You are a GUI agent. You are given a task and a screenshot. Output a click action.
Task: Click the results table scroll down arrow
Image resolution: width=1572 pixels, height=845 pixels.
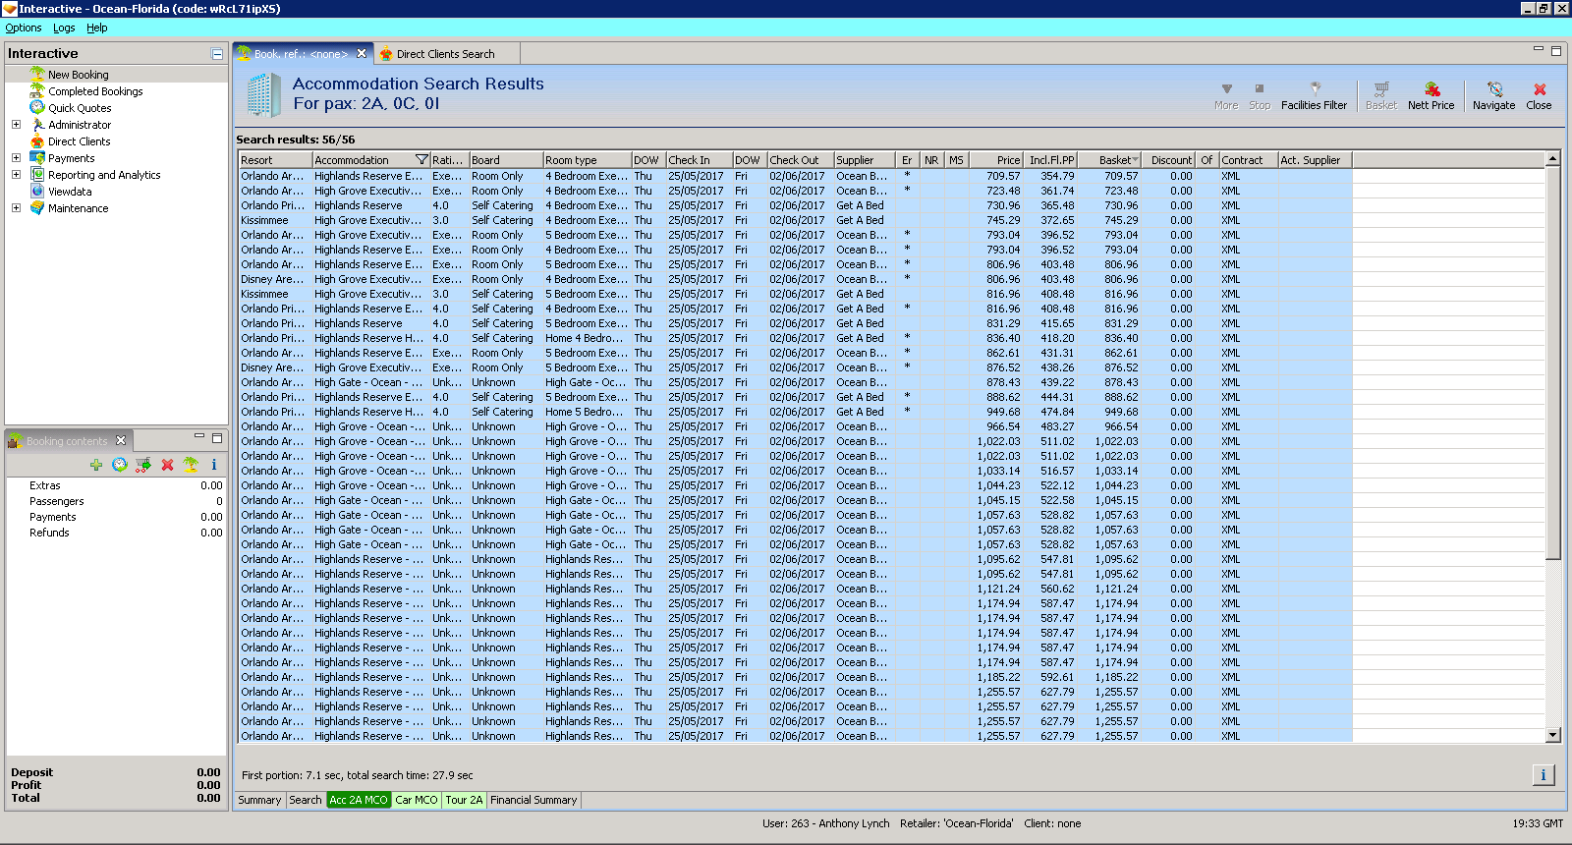coord(1553,735)
